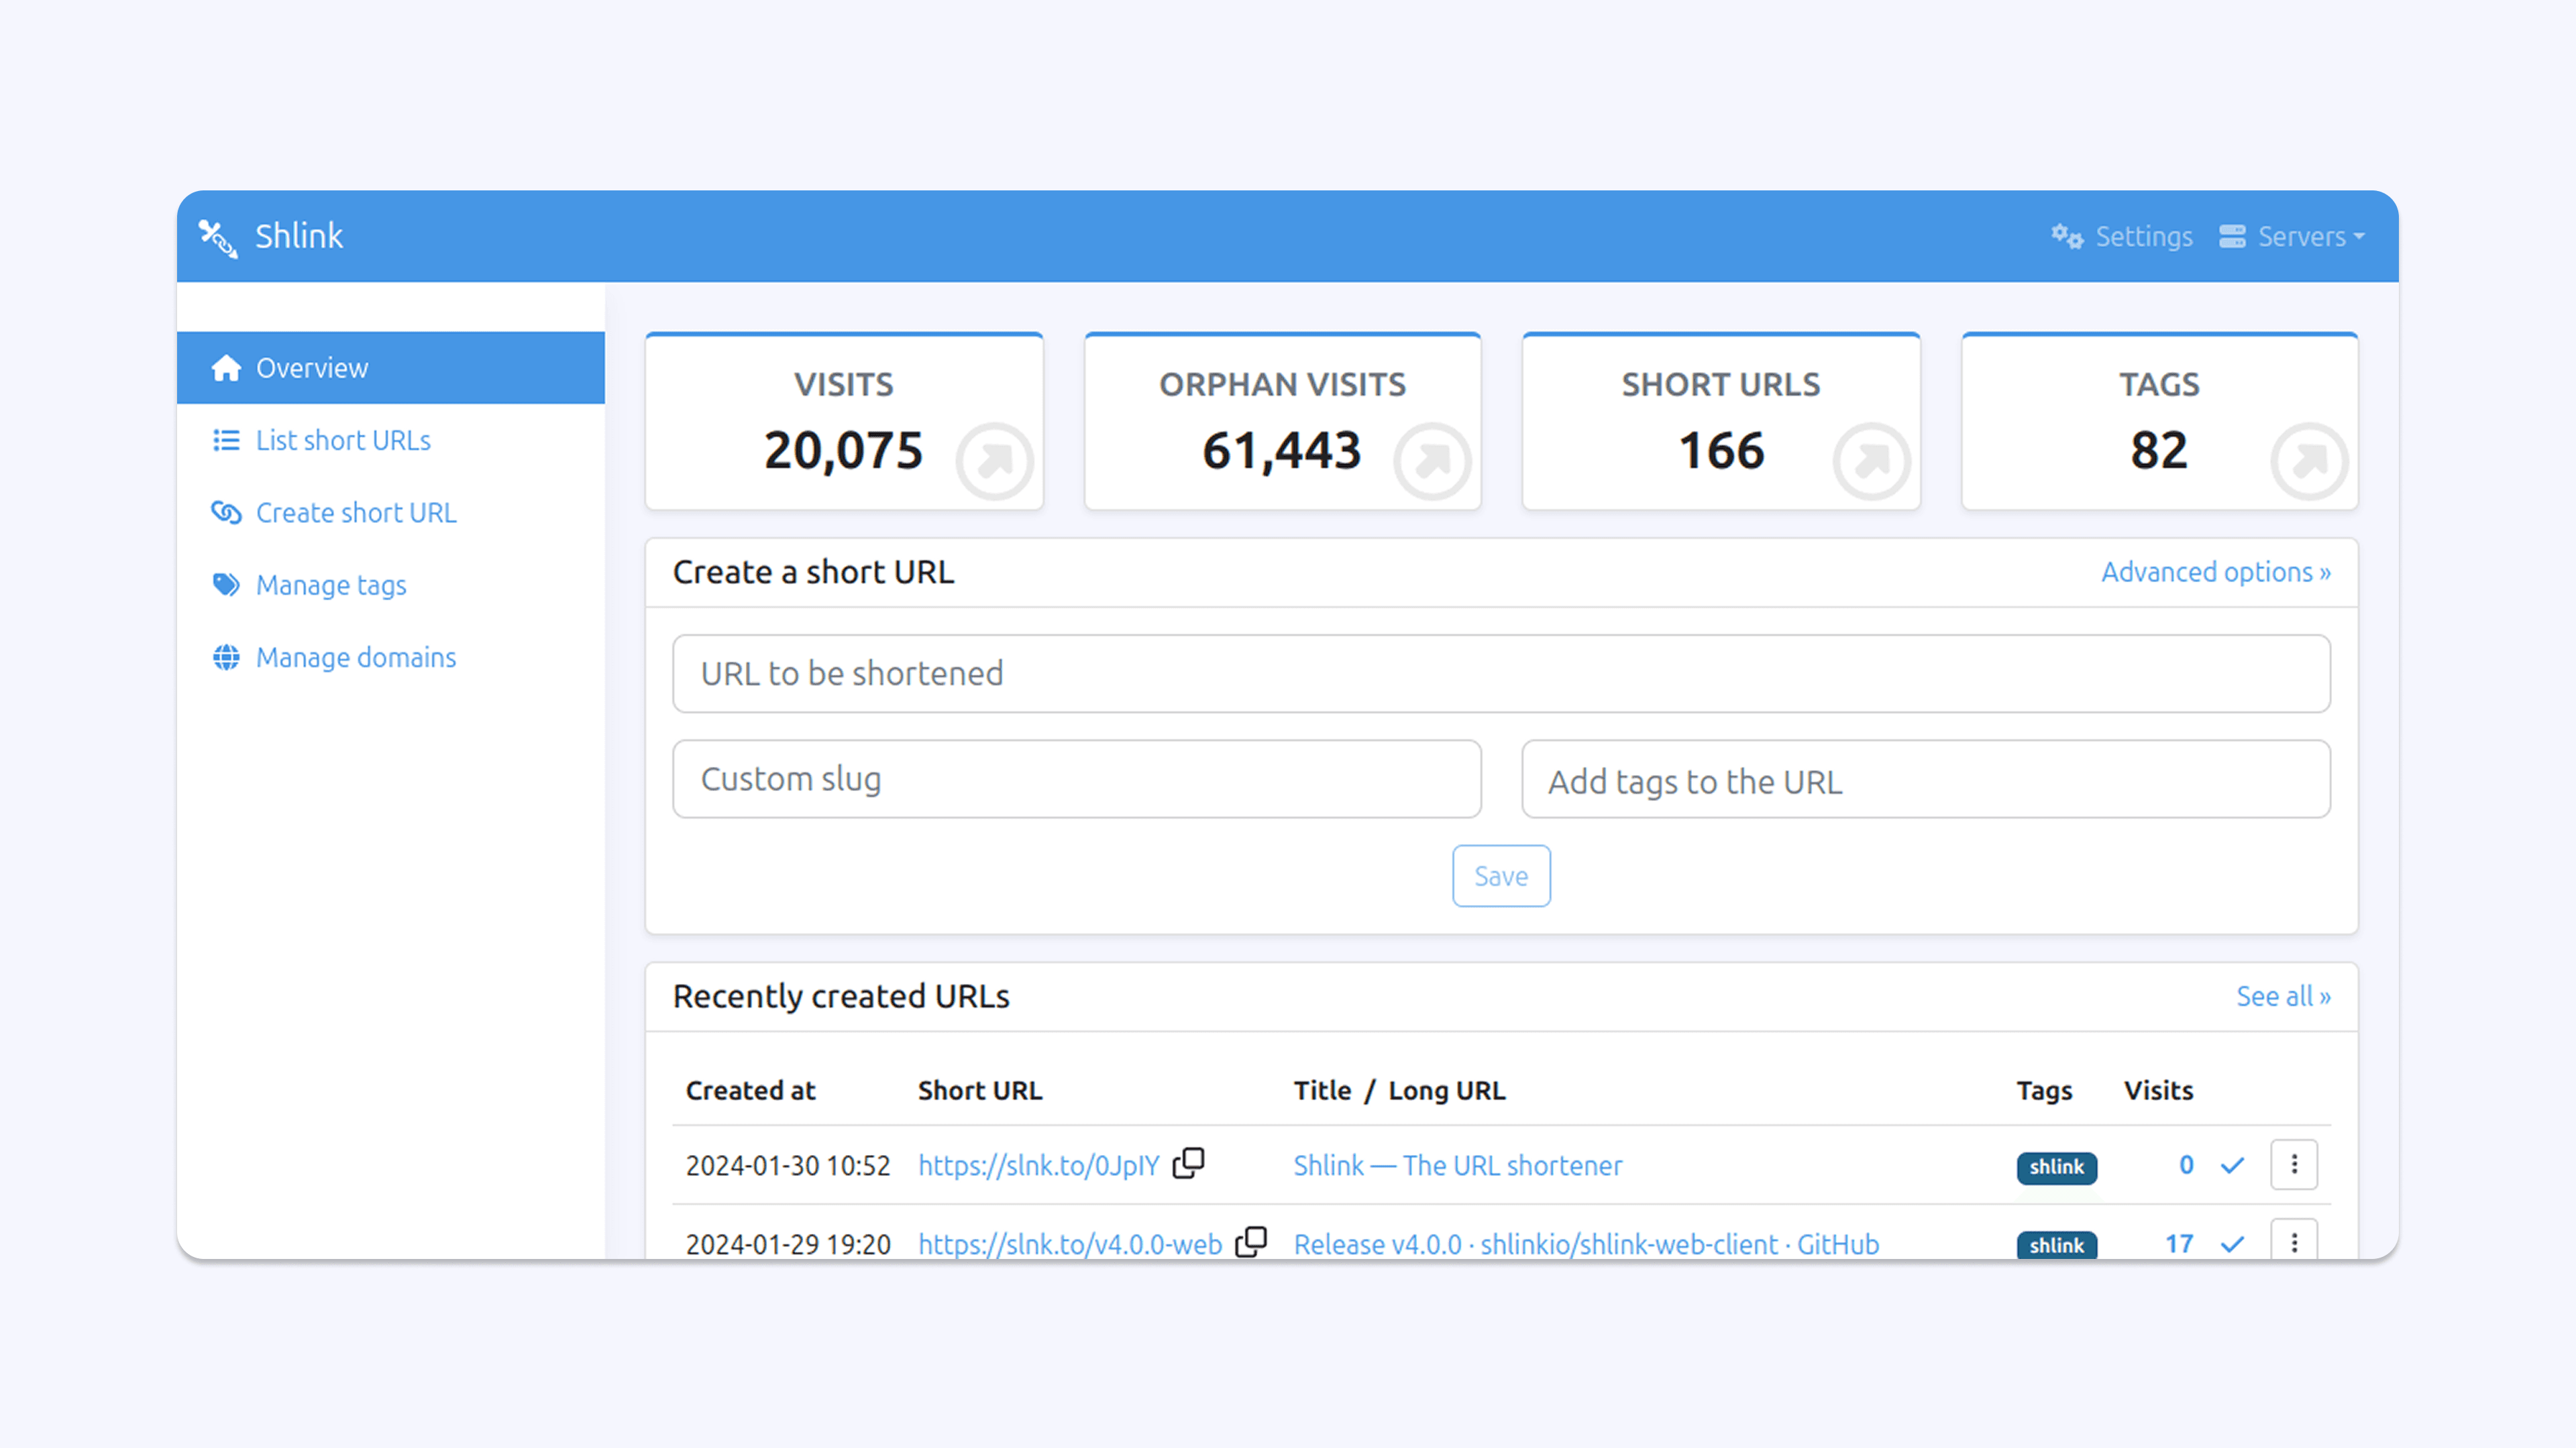The width and height of the screenshot is (2576, 1448).
Task: Open the Shlink brand home link
Action: tap(271, 237)
